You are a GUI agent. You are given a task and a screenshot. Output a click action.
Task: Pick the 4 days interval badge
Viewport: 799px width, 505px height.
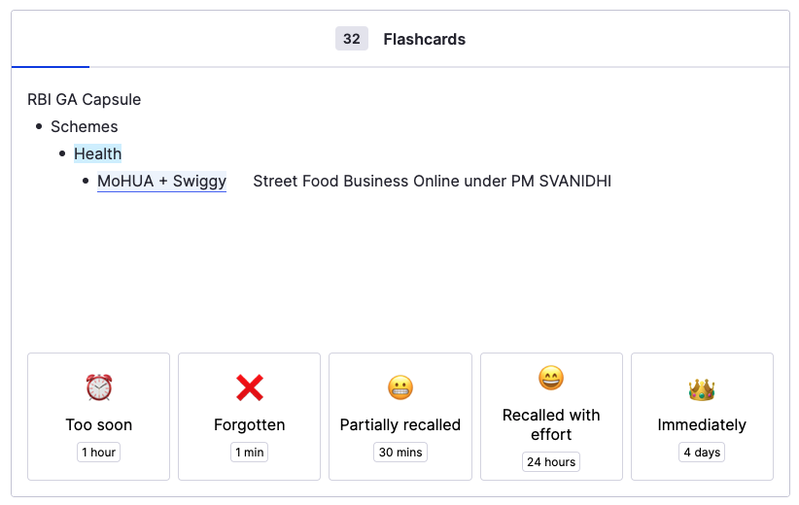(x=702, y=453)
